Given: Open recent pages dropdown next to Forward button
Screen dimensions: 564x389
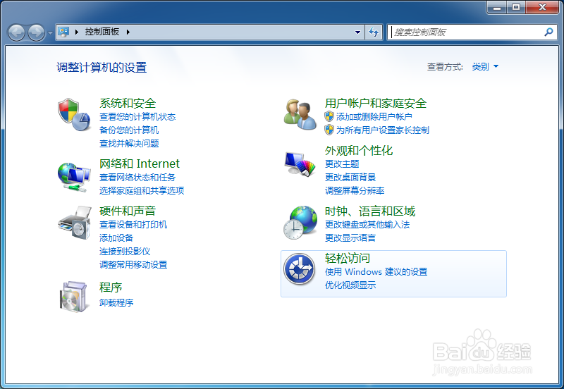Looking at the screenshot, I should tap(50, 32).
